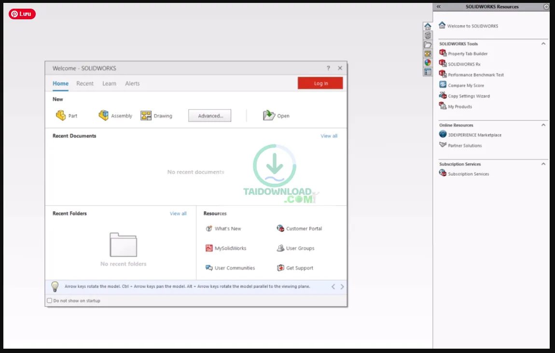Show the next tip arrow
555x353 pixels.
(x=342, y=286)
